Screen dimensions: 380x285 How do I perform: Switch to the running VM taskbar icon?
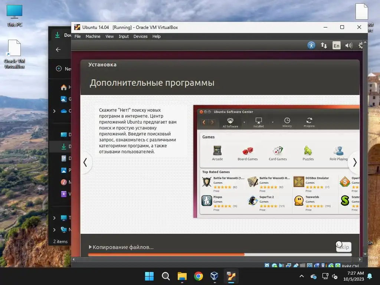[231, 276]
